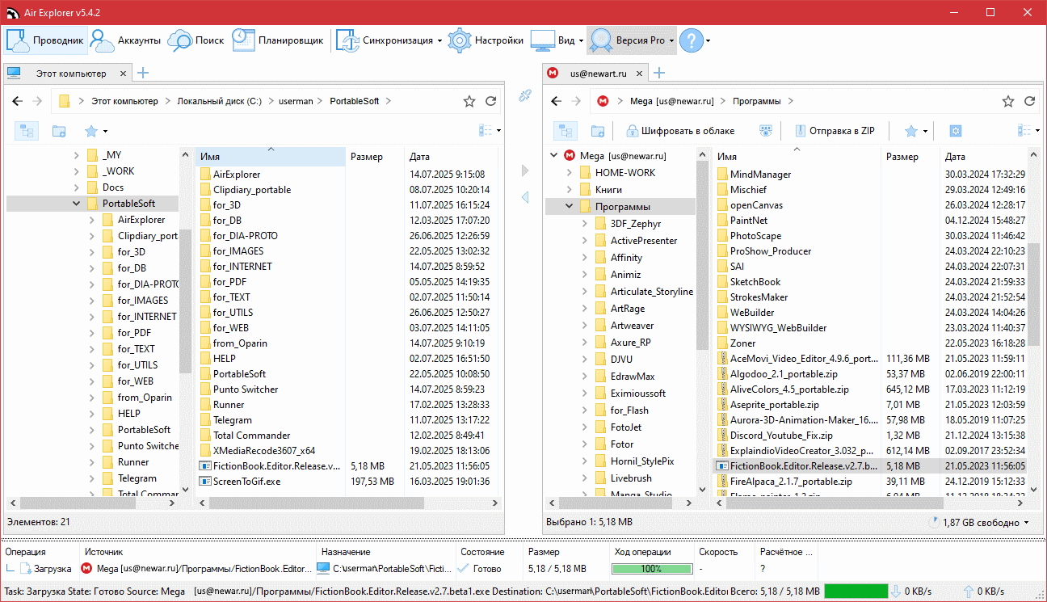The width and height of the screenshot is (1047, 602).
Task: Toggle folder tree view in Mega pane
Action: coord(566,131)
